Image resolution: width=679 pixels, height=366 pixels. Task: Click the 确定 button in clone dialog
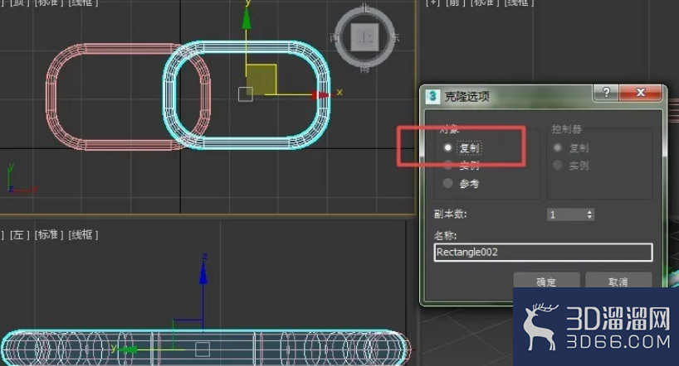[x=546, y=281]
